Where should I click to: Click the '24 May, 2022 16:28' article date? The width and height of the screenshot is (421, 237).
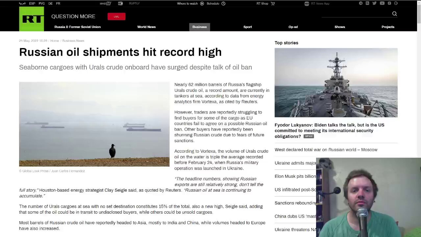click(33, 41)
